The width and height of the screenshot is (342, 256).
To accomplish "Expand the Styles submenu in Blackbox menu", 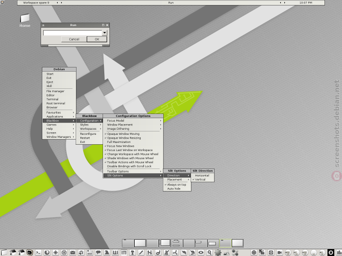I will [x=89, y=125].
